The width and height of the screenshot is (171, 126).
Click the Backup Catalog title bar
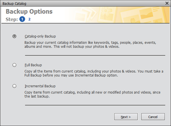click(83, 3)
